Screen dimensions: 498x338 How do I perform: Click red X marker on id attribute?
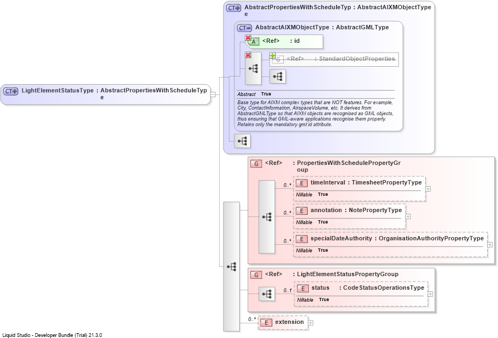click(x=248, y=37)
